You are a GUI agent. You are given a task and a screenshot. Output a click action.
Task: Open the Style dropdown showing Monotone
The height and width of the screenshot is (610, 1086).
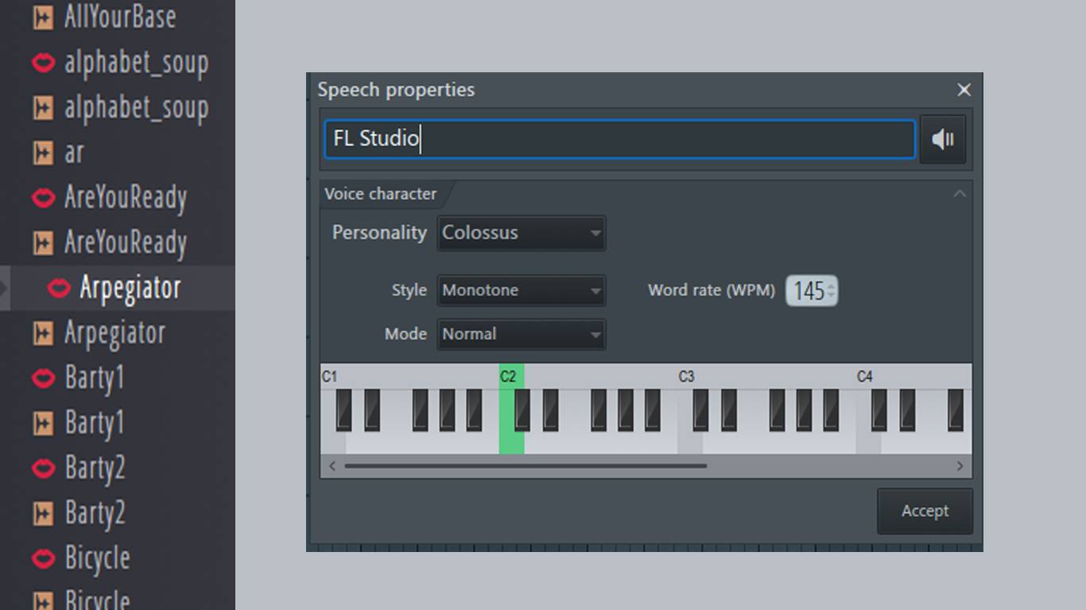click(522, 291)
